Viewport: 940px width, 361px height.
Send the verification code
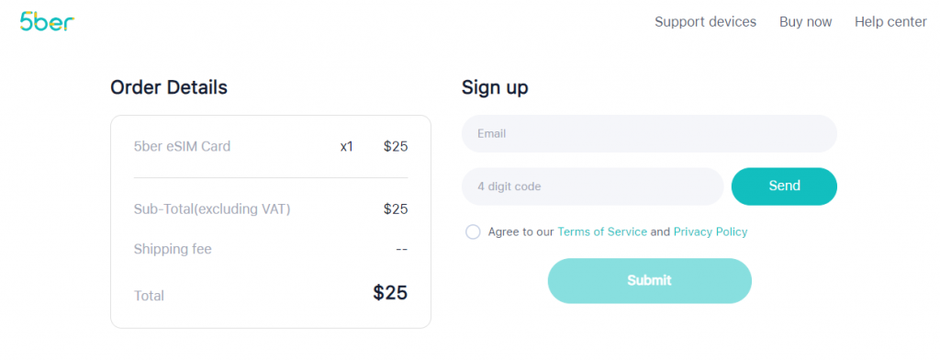(784, 186)
